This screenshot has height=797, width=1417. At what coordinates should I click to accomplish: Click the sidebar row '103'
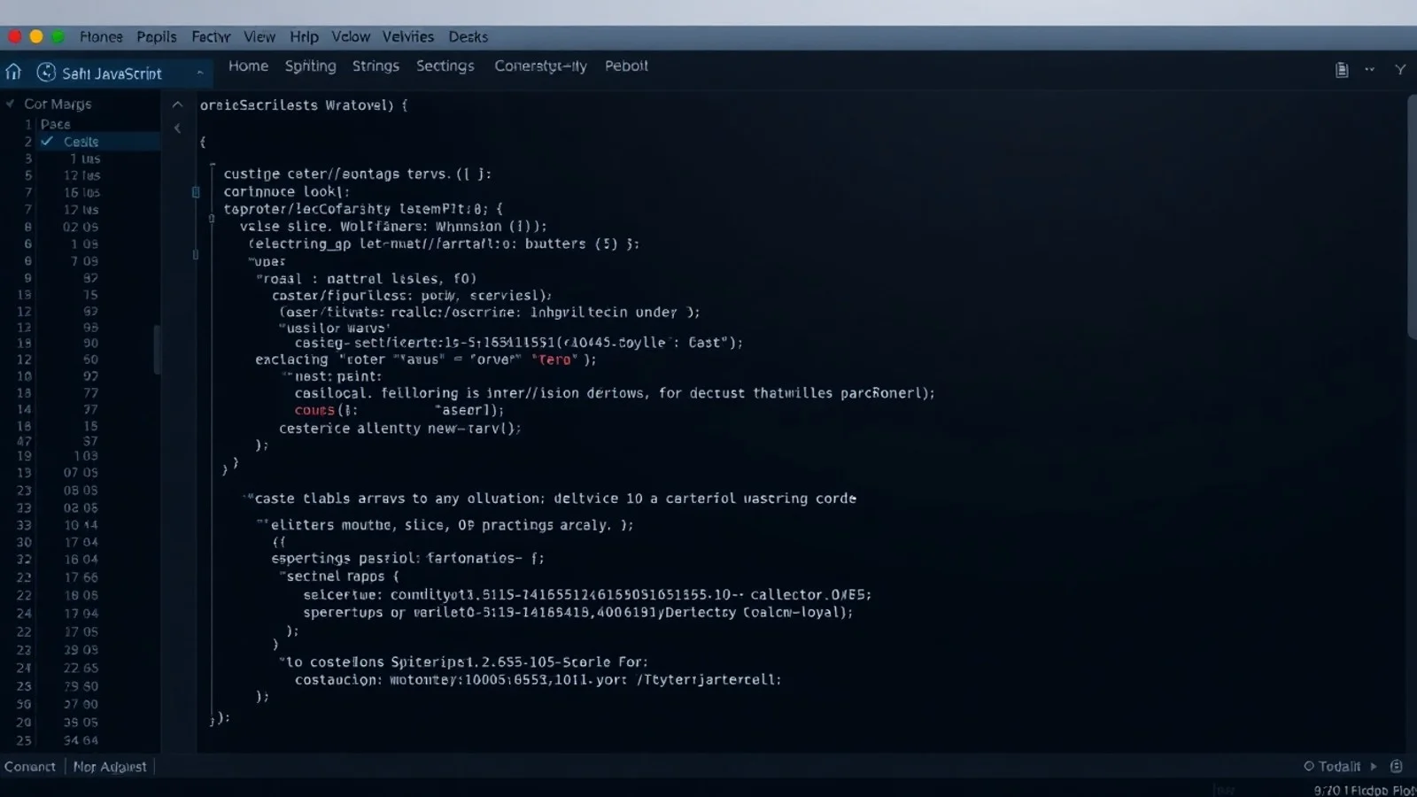85,456
